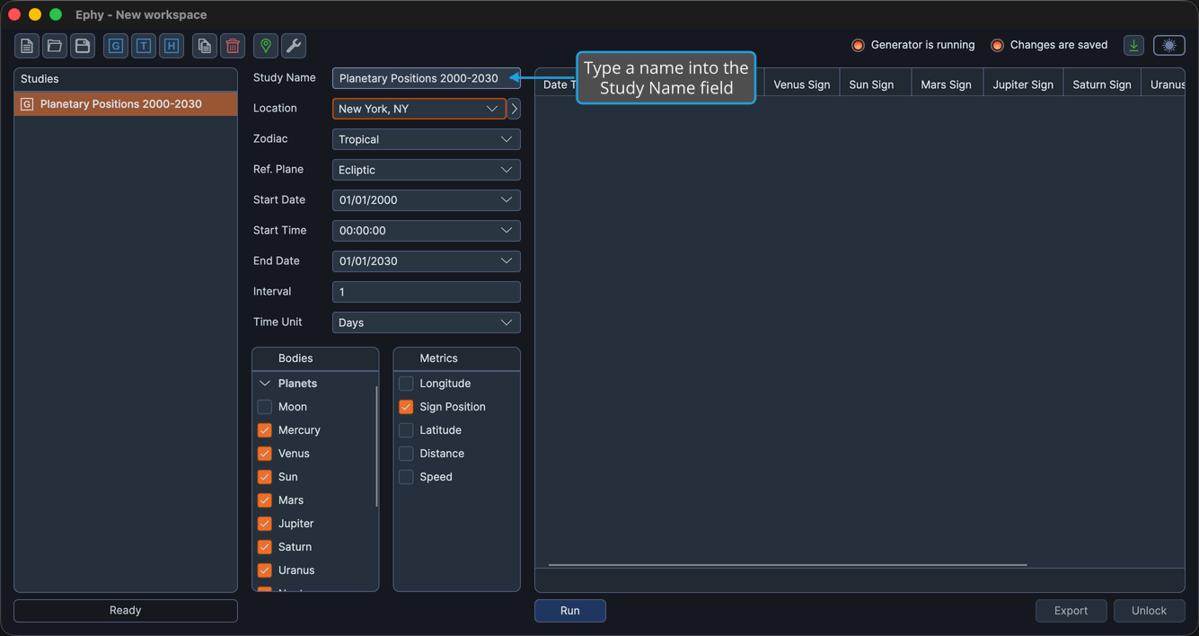1199x636 pixels.
Task: Focus the Study Name field
Action: pyautogui.click(x=426, y=78)
